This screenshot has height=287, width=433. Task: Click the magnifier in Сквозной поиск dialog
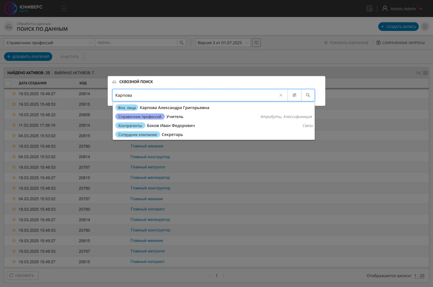click(308, 96)
